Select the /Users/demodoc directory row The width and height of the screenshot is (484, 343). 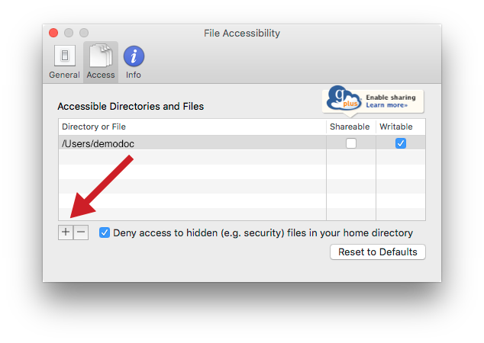click(242, 143)
